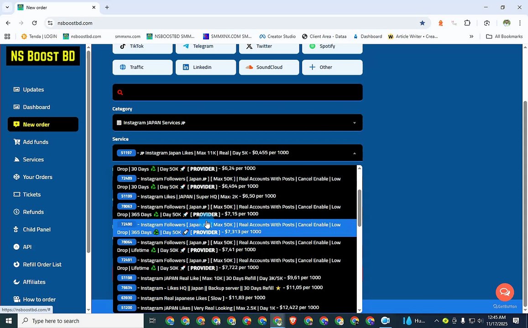Open Brave browser from taskbar
The width and height of the screenshot is (528, 328).
293,321
